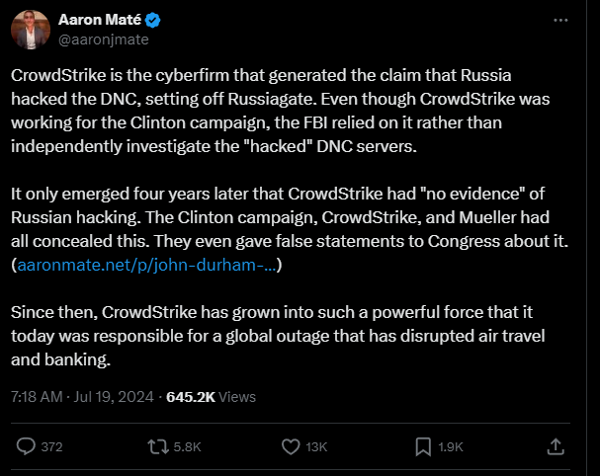Open the share icon options
The image size is (600, 476).
point(557,446)
